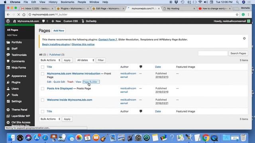Open the Settings sidebar menu

pyautogui.click(x=16, y=101)
